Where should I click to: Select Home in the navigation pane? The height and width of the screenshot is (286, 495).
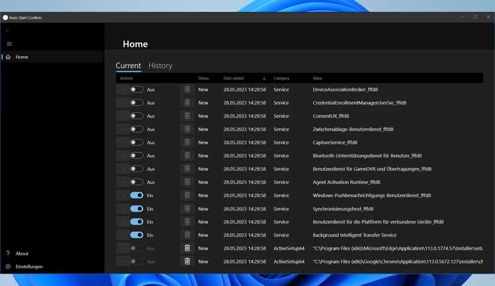pos(52,57)
